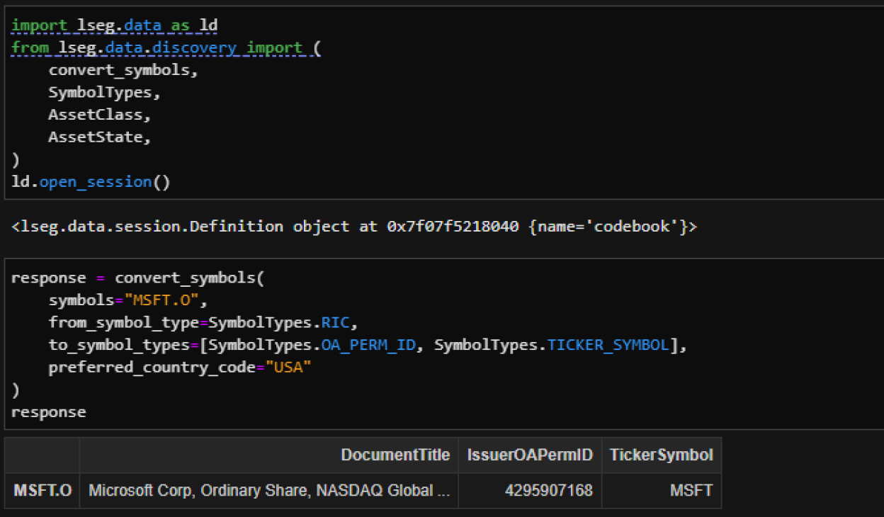
Task: Select the AssetClass import line
Action: 99,114
